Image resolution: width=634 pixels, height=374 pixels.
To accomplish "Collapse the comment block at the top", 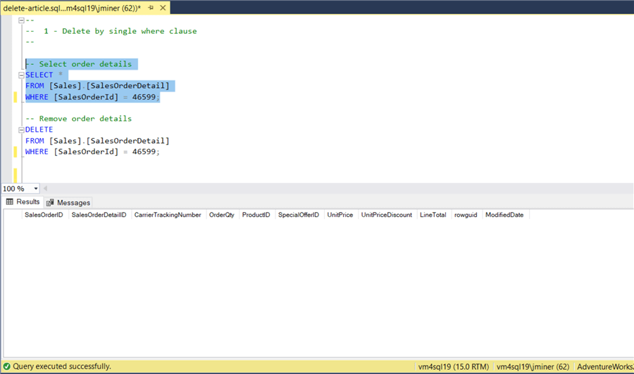I will (21, 20).
